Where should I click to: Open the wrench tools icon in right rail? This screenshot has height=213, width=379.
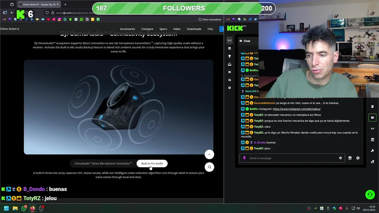372,151
